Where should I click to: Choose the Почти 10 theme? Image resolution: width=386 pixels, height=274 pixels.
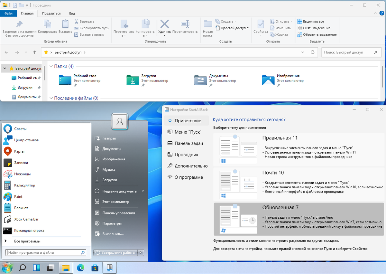click(299, 184)
